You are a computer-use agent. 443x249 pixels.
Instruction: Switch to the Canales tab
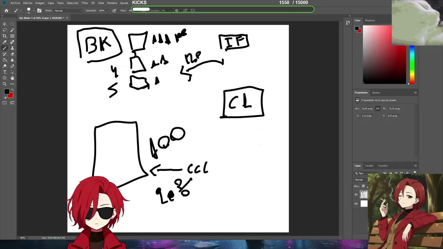coord(369,166)
